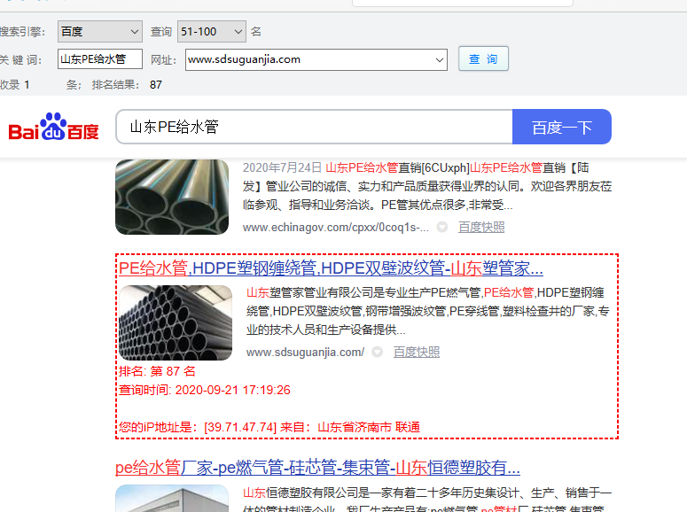Click the 山东塑管家管业有限公司 description snippet

(x=427, y=311)
